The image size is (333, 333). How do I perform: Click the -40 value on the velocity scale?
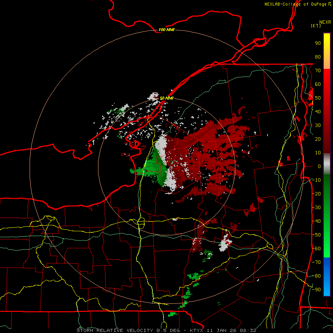click(316, 221)
